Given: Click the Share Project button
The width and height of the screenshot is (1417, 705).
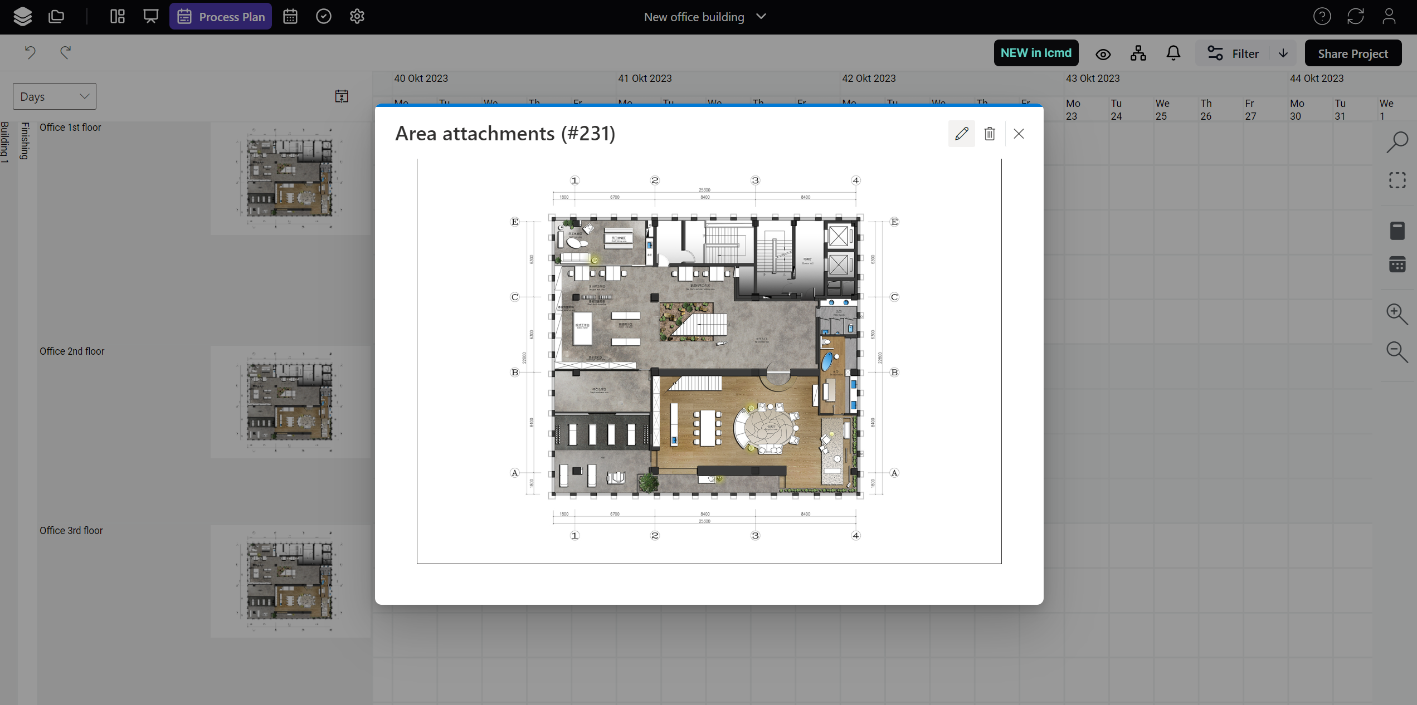Looking at the screenshot, I should click(1352, 53).
